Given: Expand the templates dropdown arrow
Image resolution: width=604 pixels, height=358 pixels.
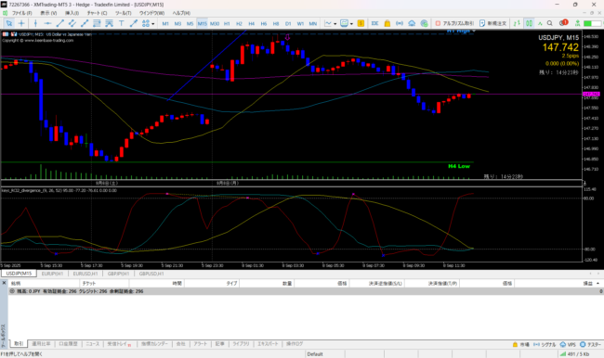Looking at the screenshot, I should pos(351,24).
